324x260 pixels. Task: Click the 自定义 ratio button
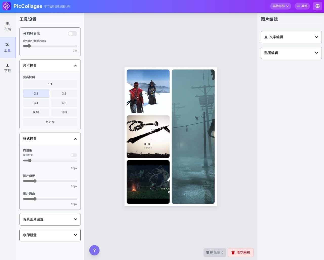50,122
